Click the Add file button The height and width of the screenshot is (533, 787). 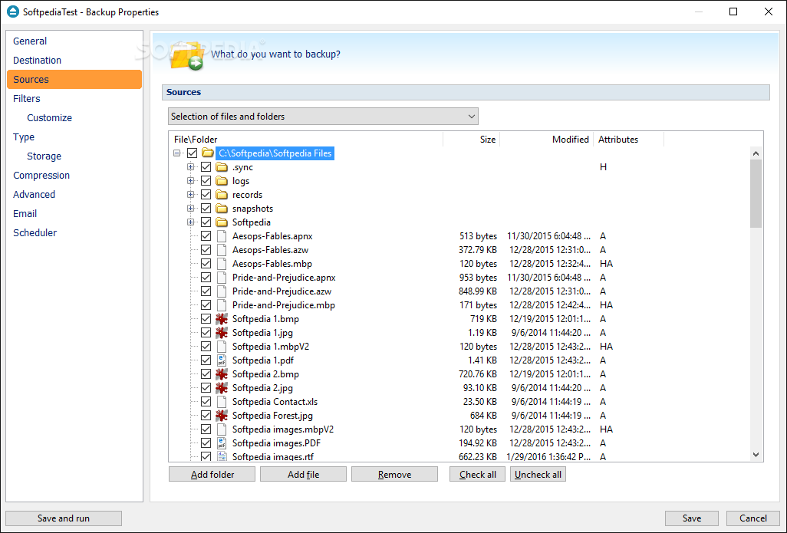coord(303,474)
